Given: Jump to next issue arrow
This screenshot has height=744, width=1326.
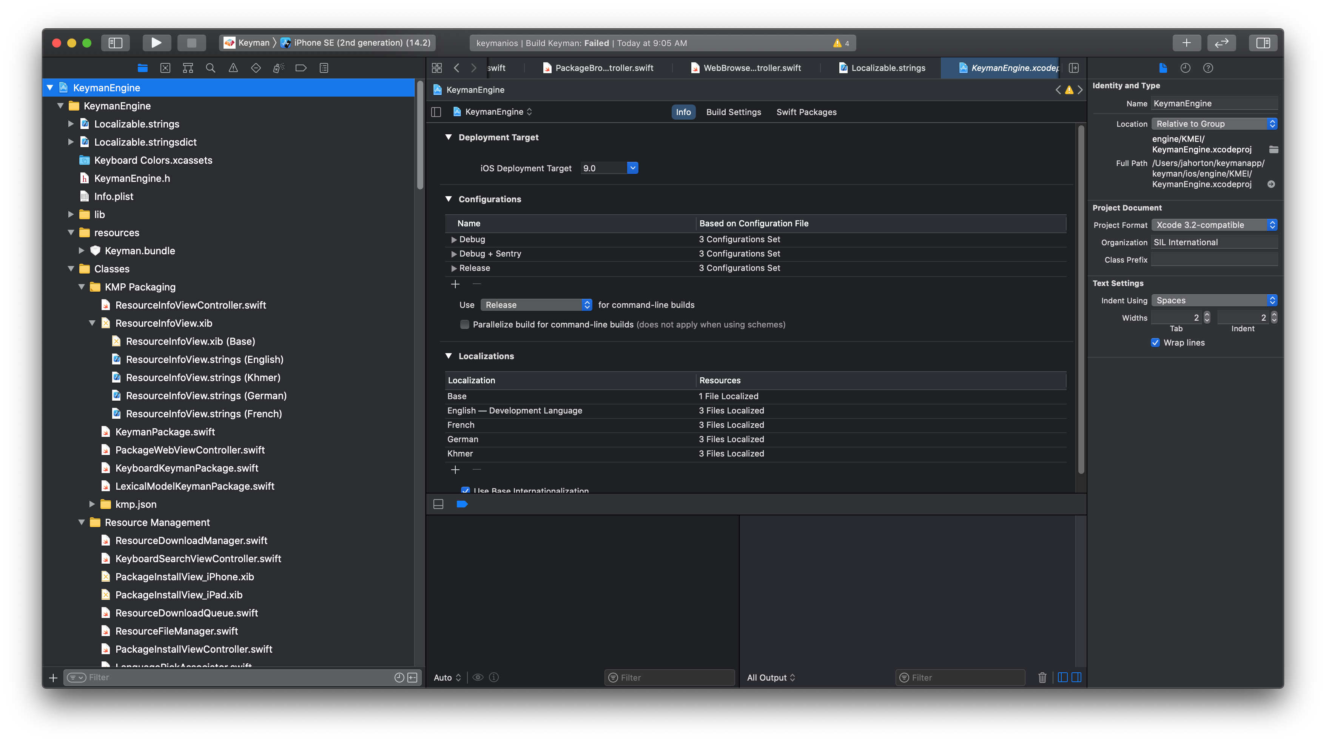Looking at the screenshot, I should click(1081, 90).
